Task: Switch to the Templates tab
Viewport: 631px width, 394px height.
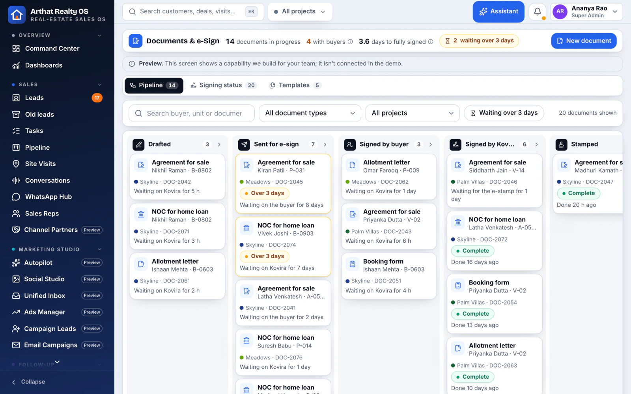Action: (295, 85)
